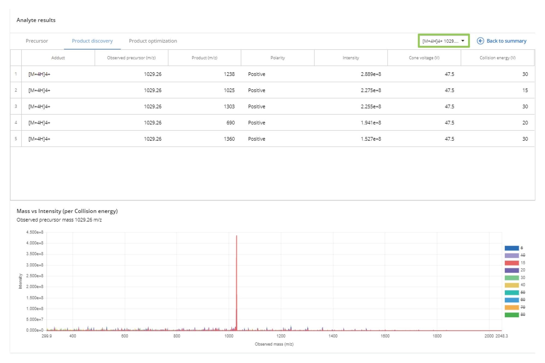
Task: Open the Product optimization tab
Action: [153, 41]
